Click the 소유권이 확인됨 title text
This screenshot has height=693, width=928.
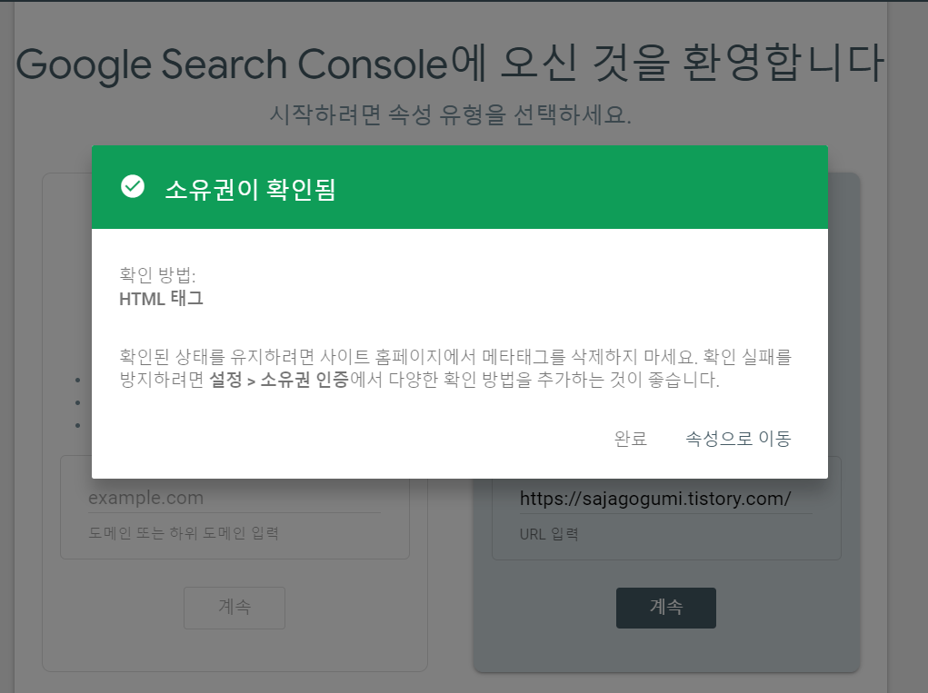[x=250, y=189]
